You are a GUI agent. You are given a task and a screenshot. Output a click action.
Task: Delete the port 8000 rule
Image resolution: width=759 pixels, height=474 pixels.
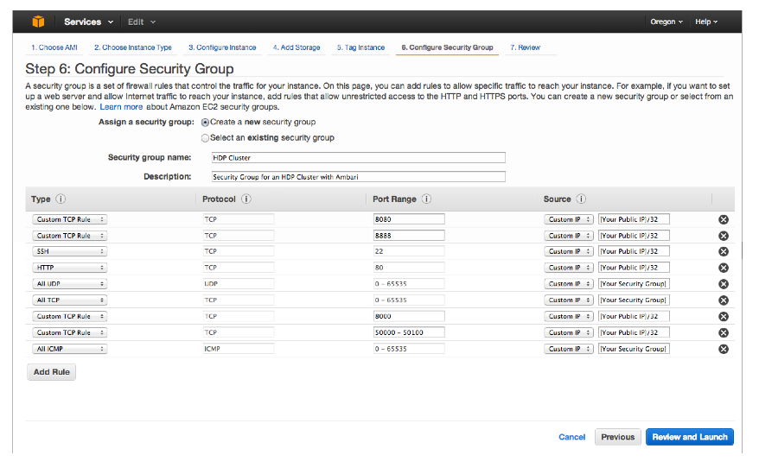(724, 317)
